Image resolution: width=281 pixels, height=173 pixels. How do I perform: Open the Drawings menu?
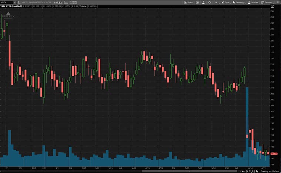point(238,2)
